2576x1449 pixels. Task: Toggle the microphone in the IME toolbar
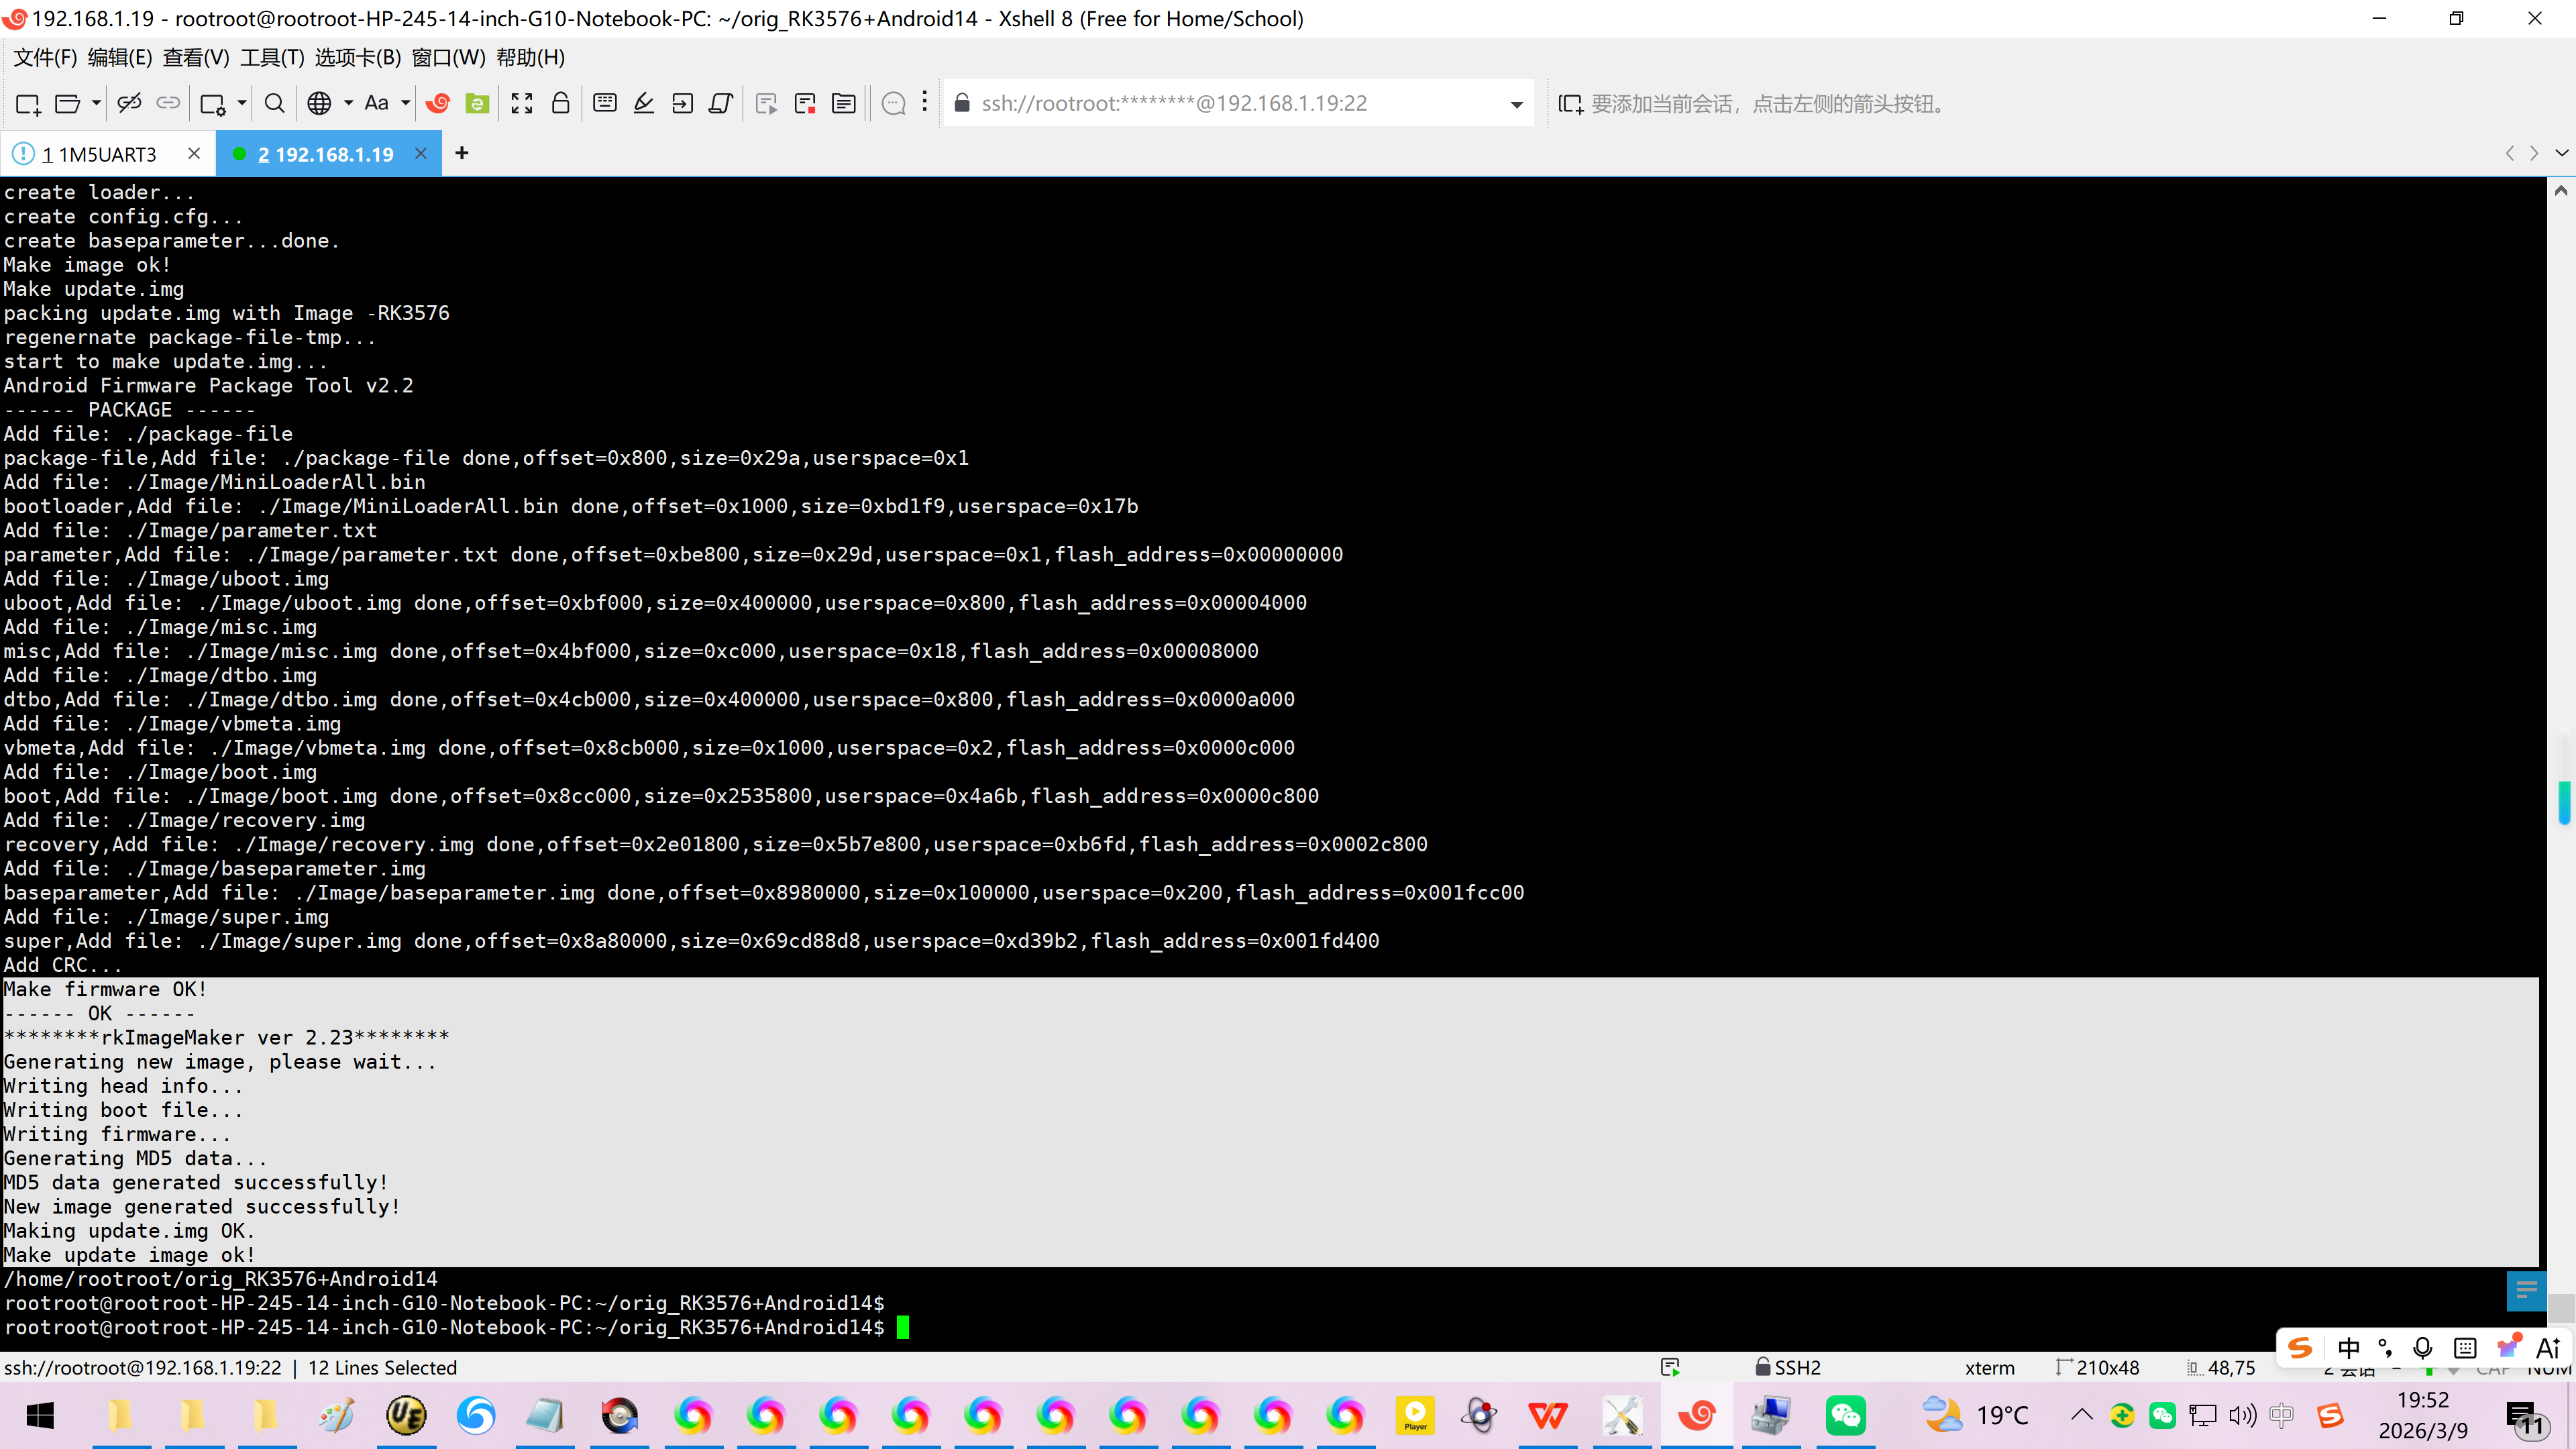[2422, 1347]
